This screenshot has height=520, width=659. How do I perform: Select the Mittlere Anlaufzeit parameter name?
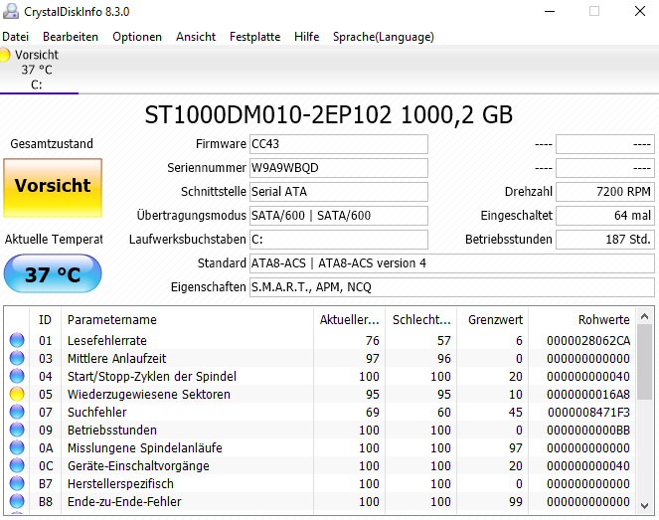point(117,359)
